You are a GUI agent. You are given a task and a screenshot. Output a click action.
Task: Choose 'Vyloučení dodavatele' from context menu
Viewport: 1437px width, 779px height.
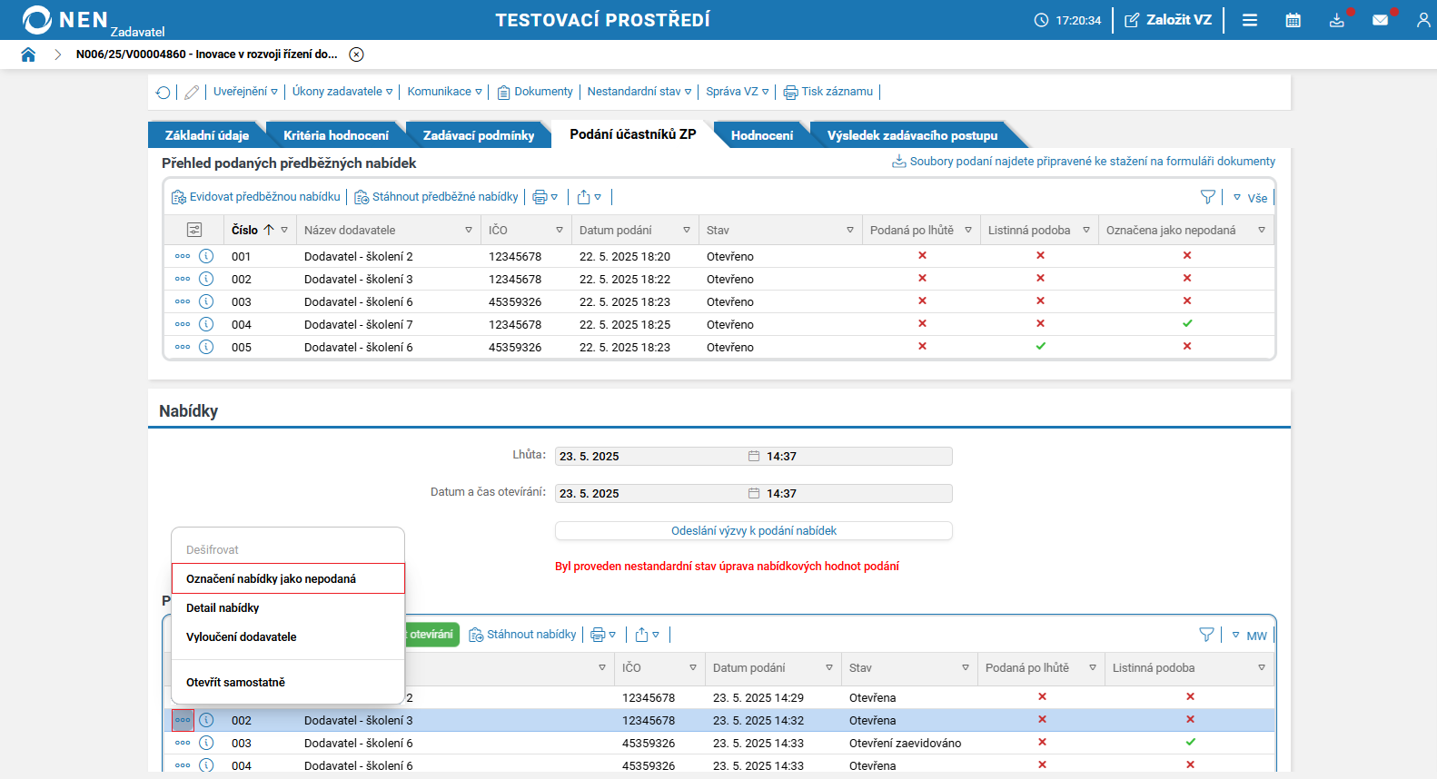242,636
